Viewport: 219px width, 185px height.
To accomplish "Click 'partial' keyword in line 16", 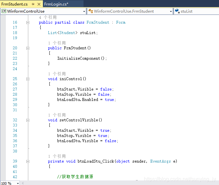I will coord(63,22).
